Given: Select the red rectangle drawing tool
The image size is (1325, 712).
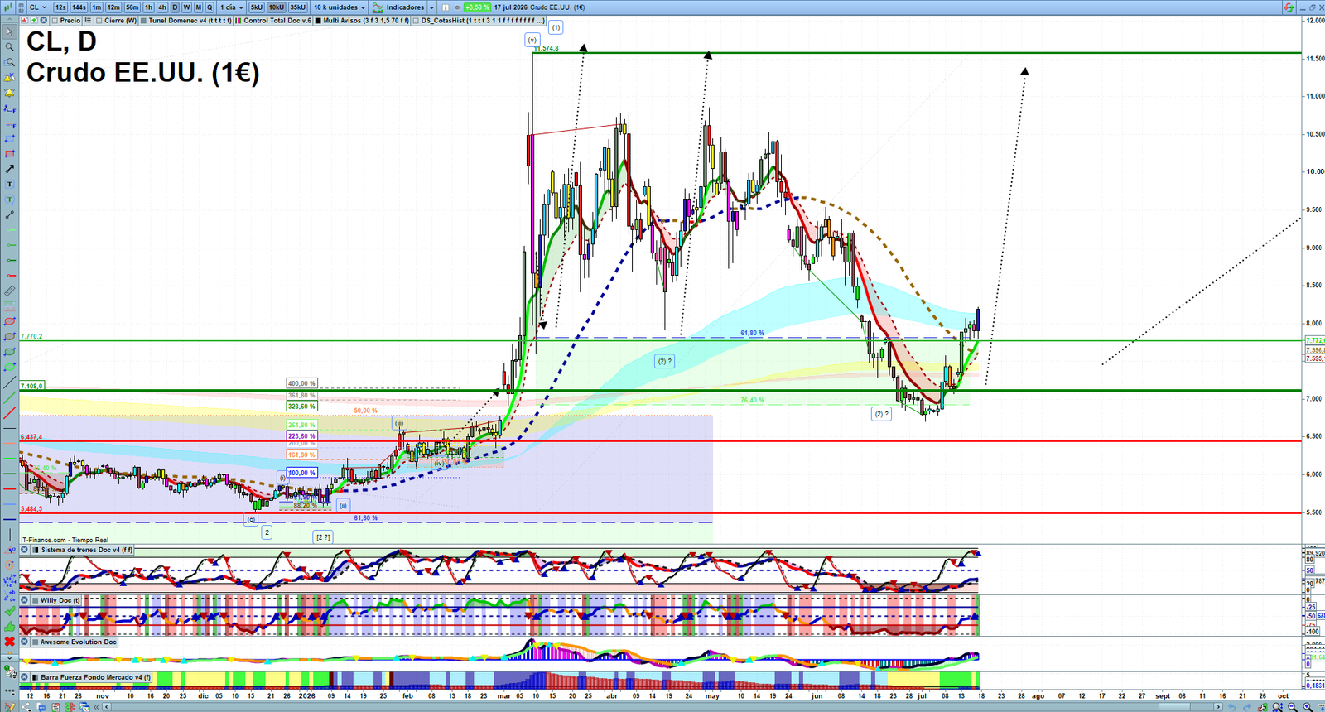Looking at the screenshot, I should pyautogui.click(x=9, y=154).
